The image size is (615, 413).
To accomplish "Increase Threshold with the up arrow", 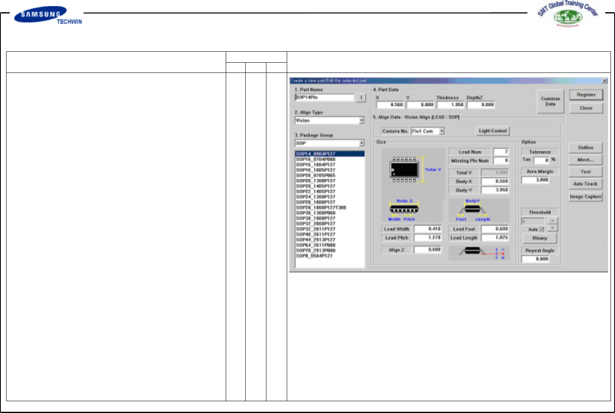I will (x=552, y=221).
